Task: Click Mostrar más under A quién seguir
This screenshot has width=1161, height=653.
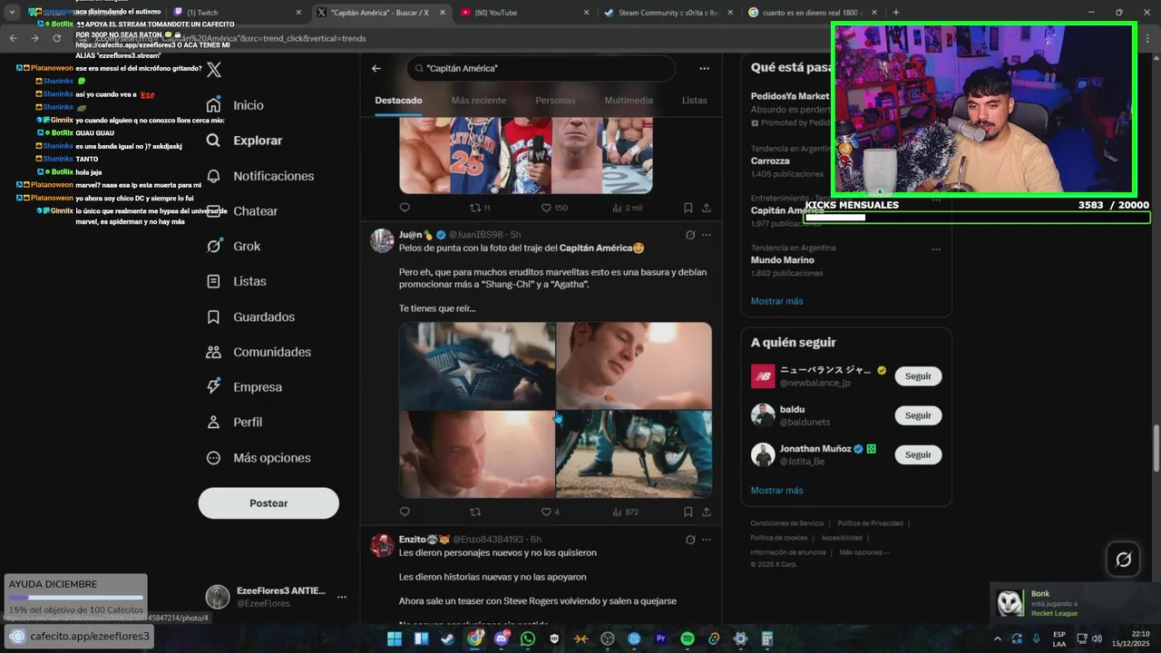Action: (x=776, y=491)
